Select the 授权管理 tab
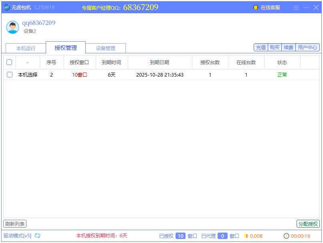The image size is (323, 243). coord(65,47)
